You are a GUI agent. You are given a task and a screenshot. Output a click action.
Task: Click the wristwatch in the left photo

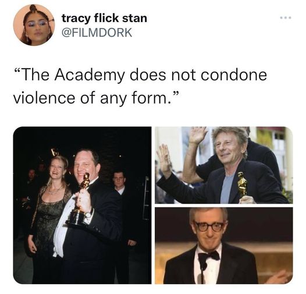point(88,214)
